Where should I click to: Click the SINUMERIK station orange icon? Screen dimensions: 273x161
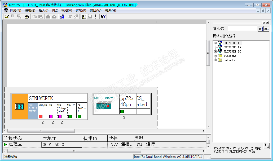[20, 106]
